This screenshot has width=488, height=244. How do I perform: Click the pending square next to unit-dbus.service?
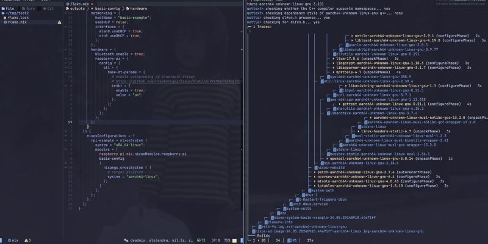[x=291, y=204]
